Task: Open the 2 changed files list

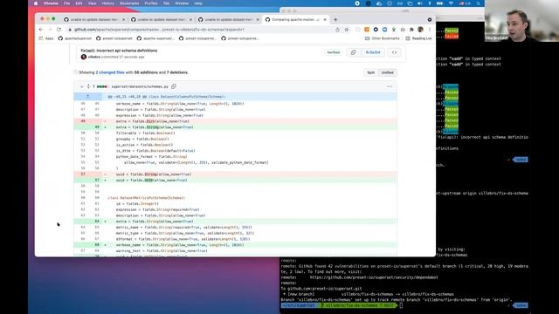Action: click(110, 72)
